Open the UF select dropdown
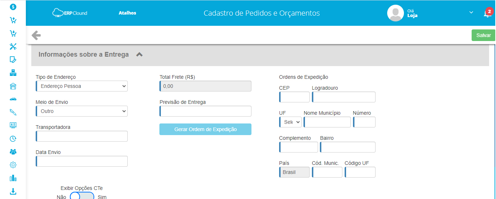Viewport: 496px width, 199px height. [290, 122]
